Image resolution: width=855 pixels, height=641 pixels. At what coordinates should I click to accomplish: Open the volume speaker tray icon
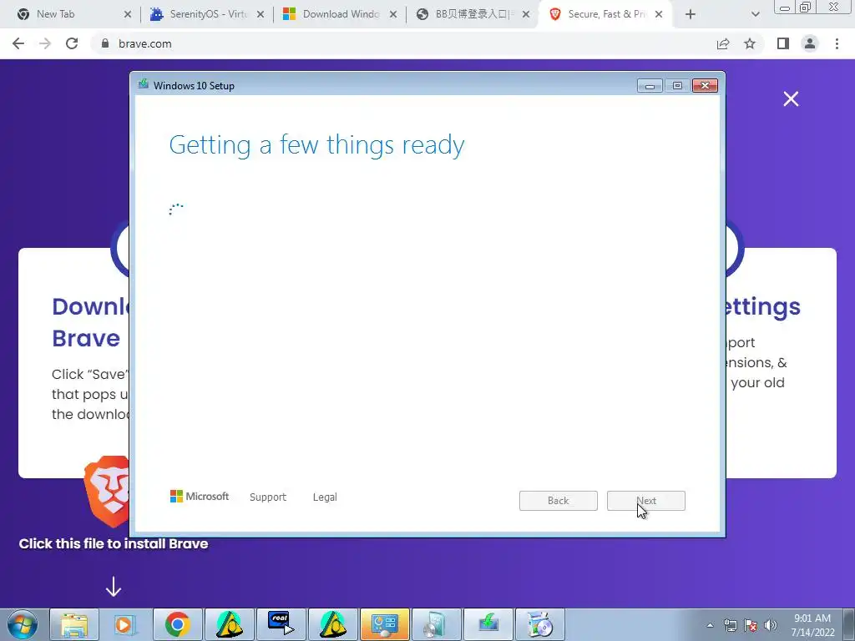[x=771, y=625]
